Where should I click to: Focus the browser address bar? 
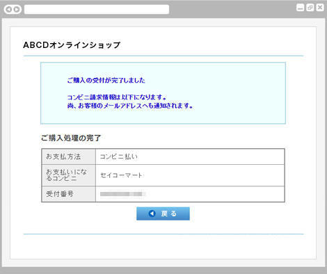97,10
